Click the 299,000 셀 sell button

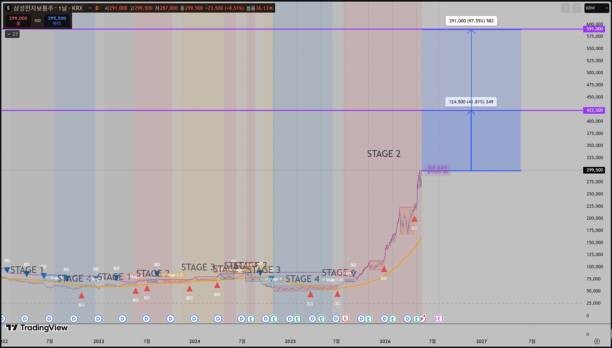coord(18,21)
